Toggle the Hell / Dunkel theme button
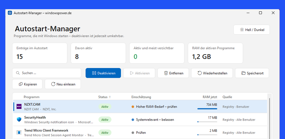This screenshot has height=139, width=285. pyautogui.click(x=252, y=30)
